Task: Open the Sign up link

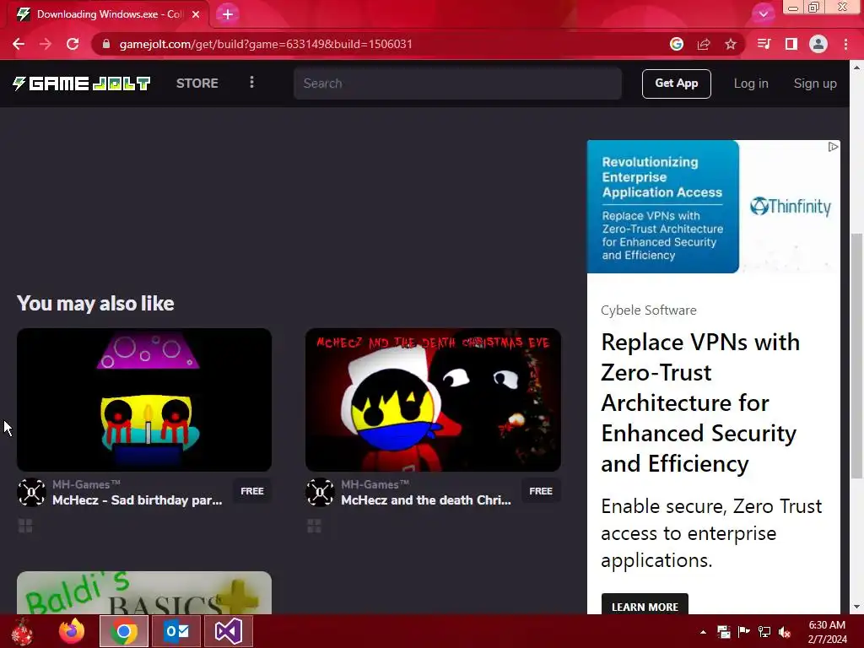Action: click(814, 84)
